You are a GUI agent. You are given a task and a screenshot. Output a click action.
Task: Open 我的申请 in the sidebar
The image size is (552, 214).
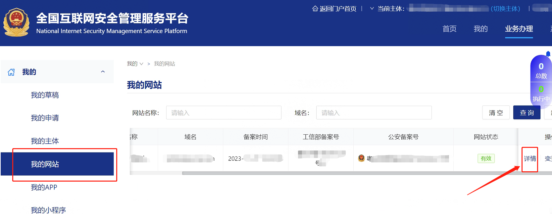point(45,118)
